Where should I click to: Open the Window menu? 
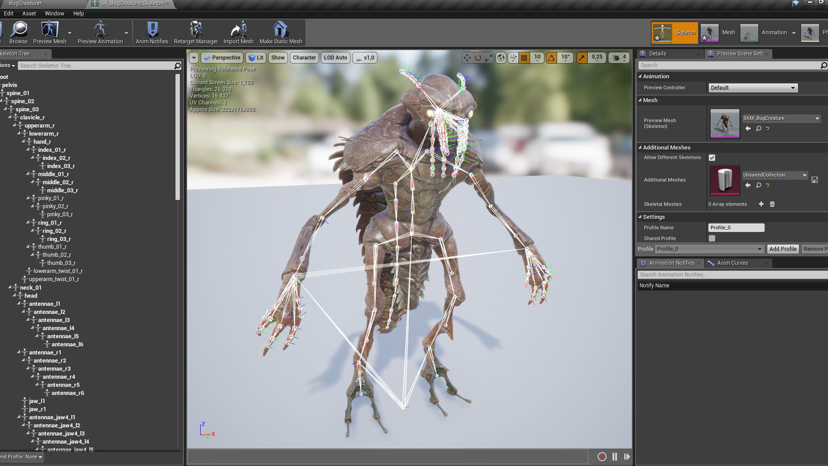(54, 13)
